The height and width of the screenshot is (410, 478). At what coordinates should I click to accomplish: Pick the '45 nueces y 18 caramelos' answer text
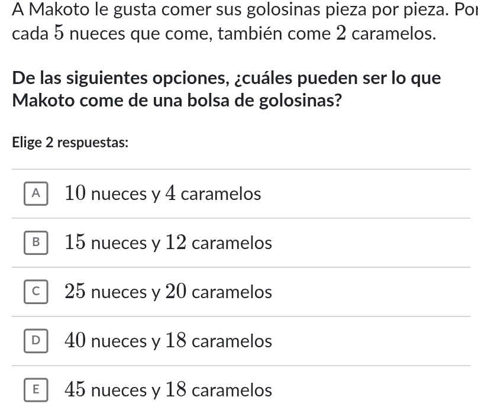tap(168, 390)
